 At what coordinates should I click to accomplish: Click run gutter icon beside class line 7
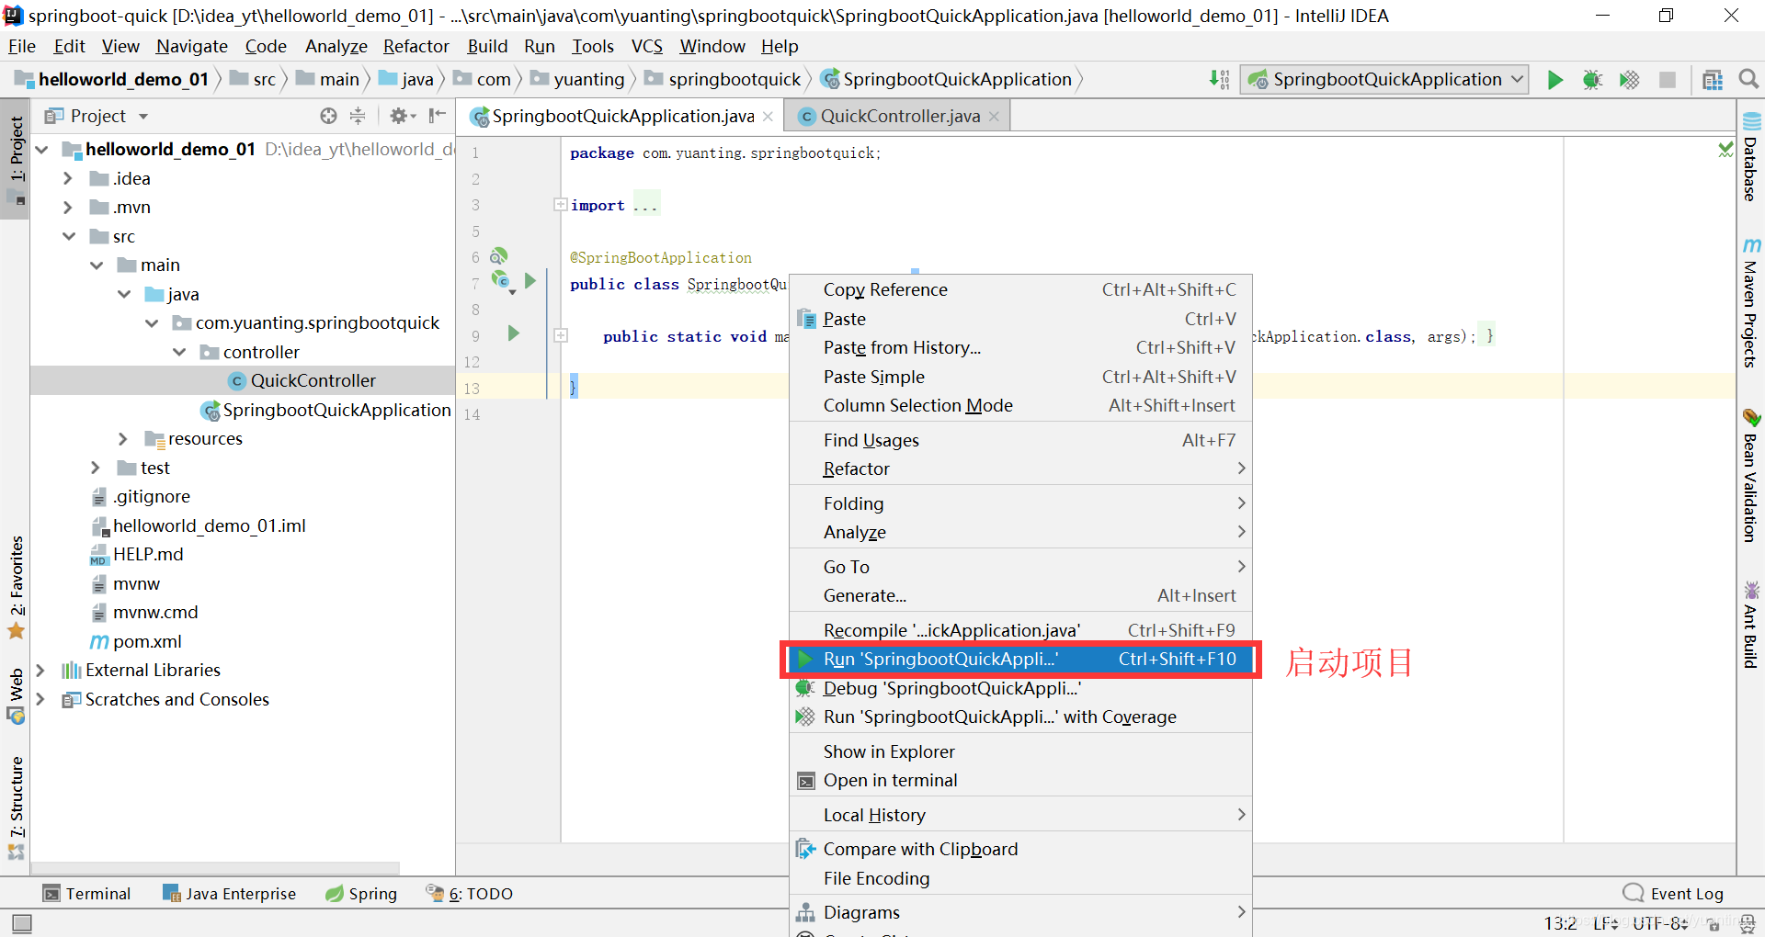point(529,281)
